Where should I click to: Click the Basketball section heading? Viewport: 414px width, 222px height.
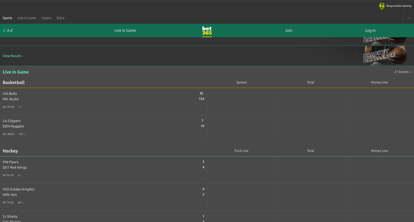click(x=13, y=82)
